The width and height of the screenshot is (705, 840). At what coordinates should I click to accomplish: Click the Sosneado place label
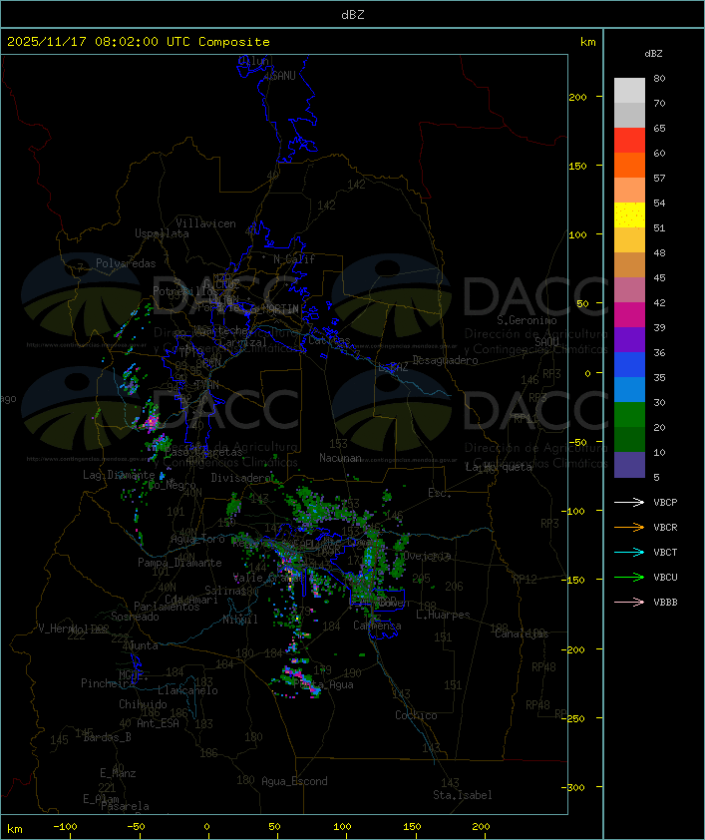(x=135, y=617)
